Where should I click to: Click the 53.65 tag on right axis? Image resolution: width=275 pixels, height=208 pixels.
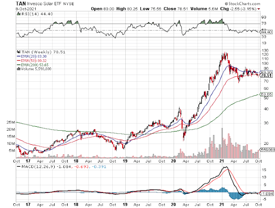coord(266,95)
